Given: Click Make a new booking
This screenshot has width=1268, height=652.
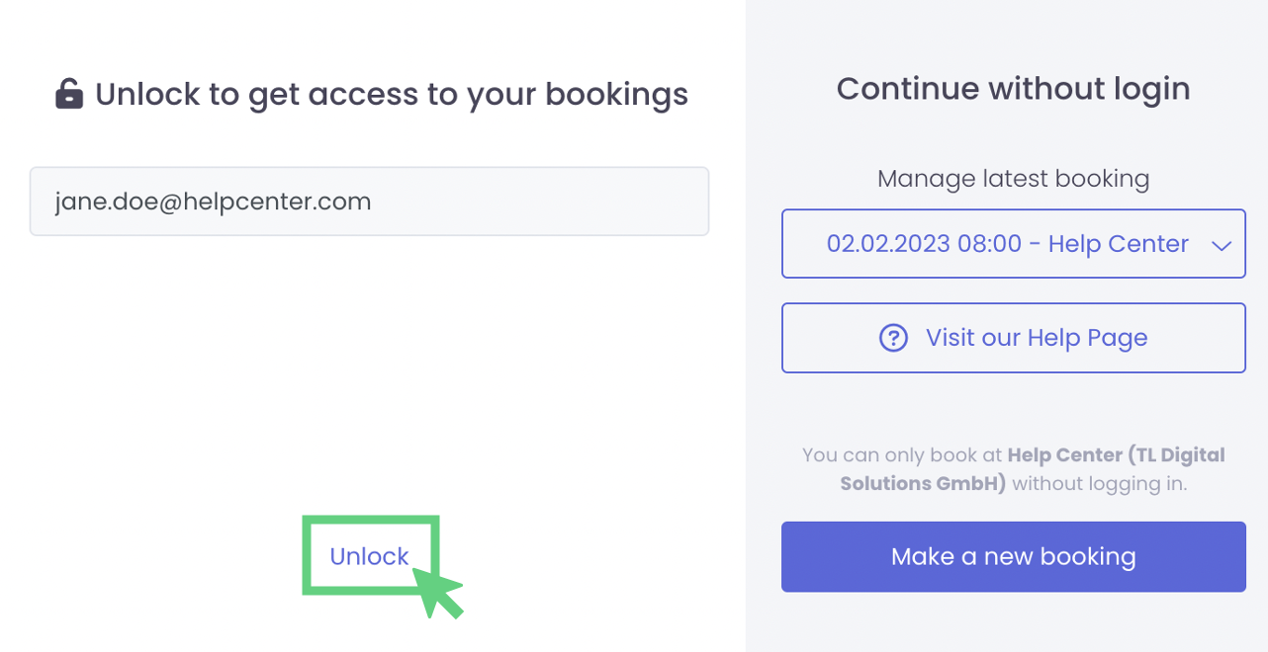Looking at the screenshot, I should 1013,557.
